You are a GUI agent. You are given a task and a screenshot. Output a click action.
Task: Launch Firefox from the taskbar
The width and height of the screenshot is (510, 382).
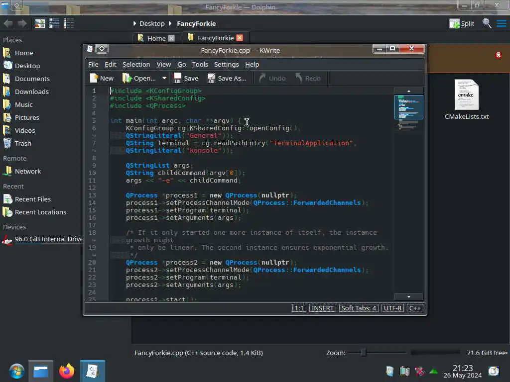67,371
